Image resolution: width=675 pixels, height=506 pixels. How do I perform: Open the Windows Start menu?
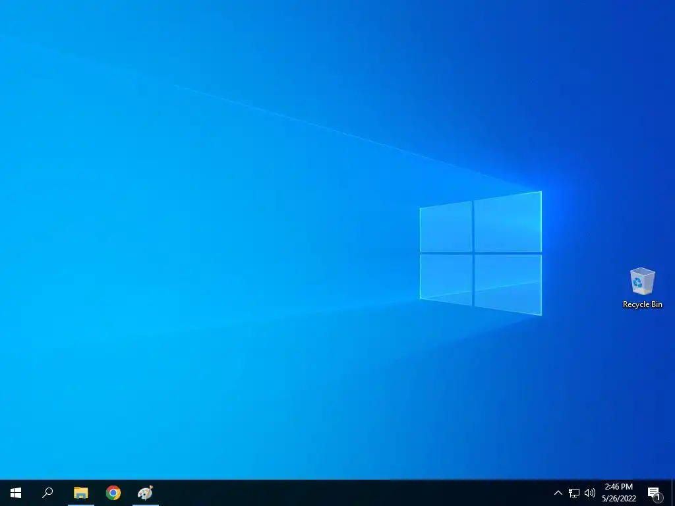pos(16,493)
